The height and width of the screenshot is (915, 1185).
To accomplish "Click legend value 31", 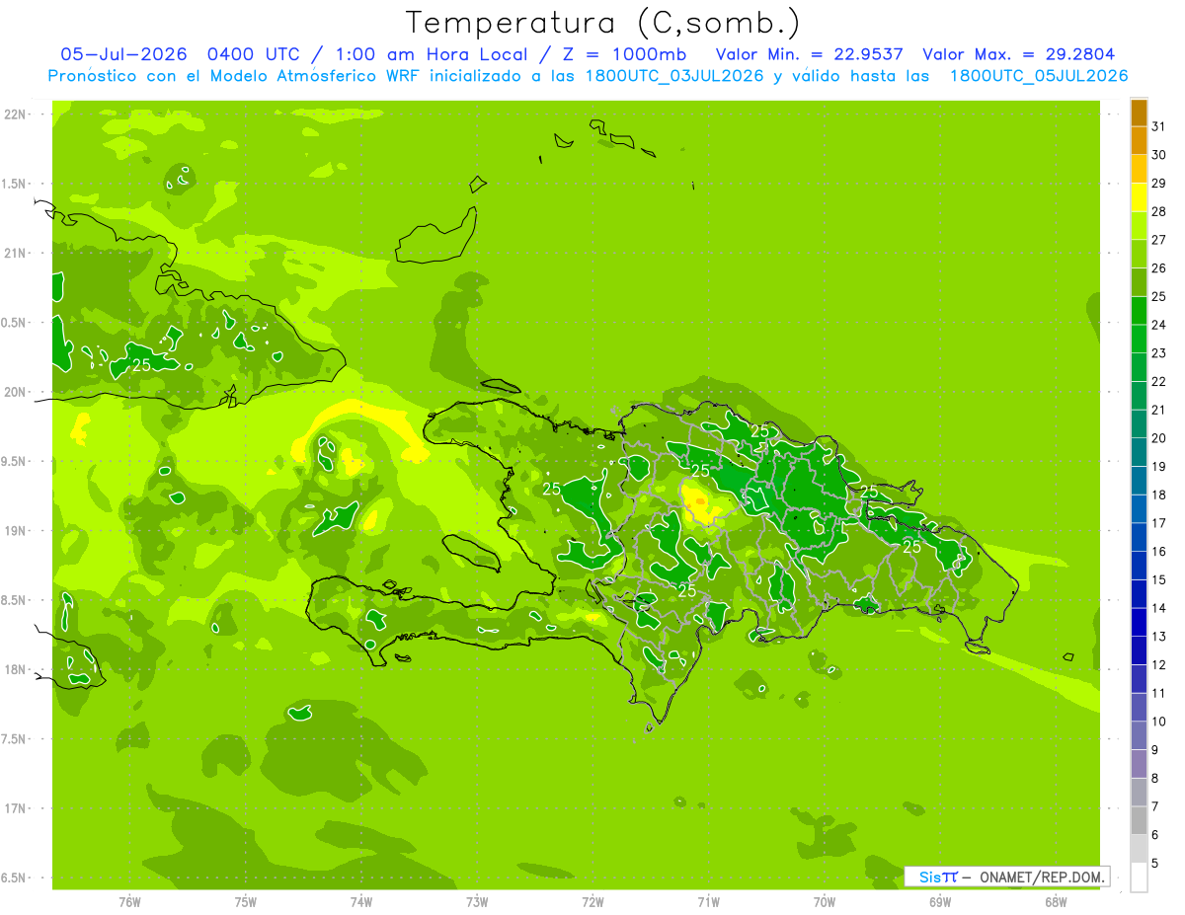I will click(x=1158, y=126).
